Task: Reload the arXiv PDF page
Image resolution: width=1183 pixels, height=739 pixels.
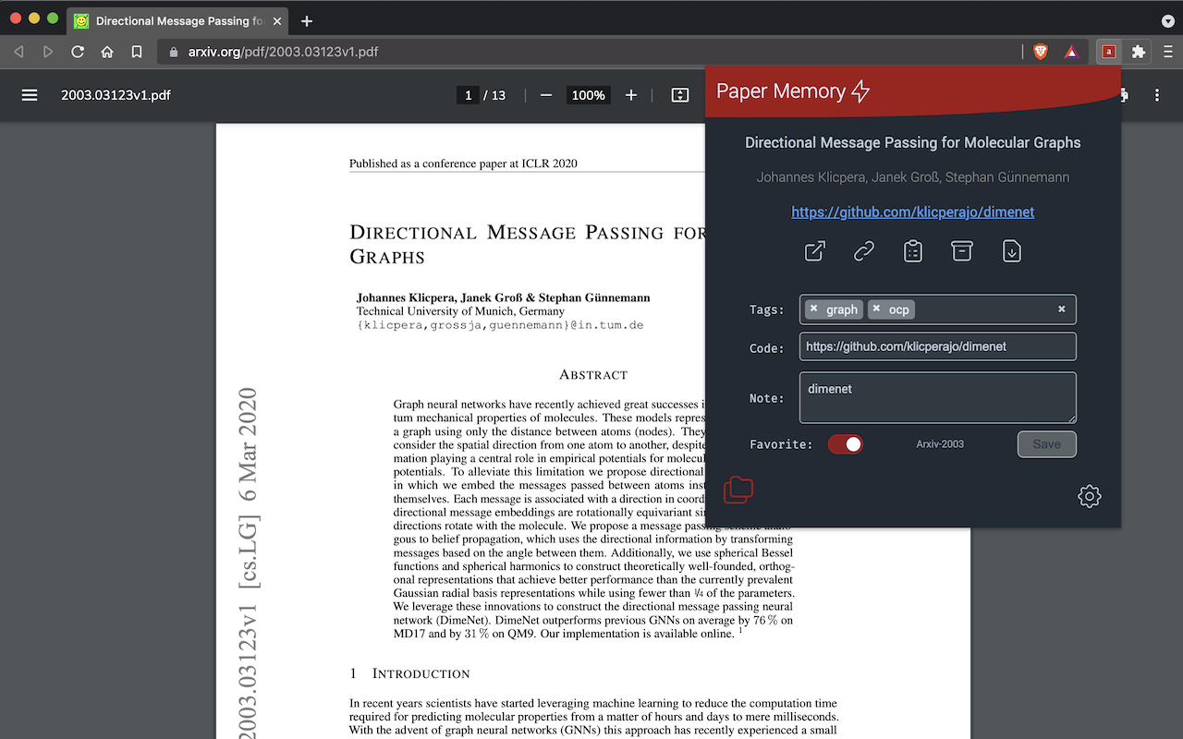Action: [x=78, y=52]
